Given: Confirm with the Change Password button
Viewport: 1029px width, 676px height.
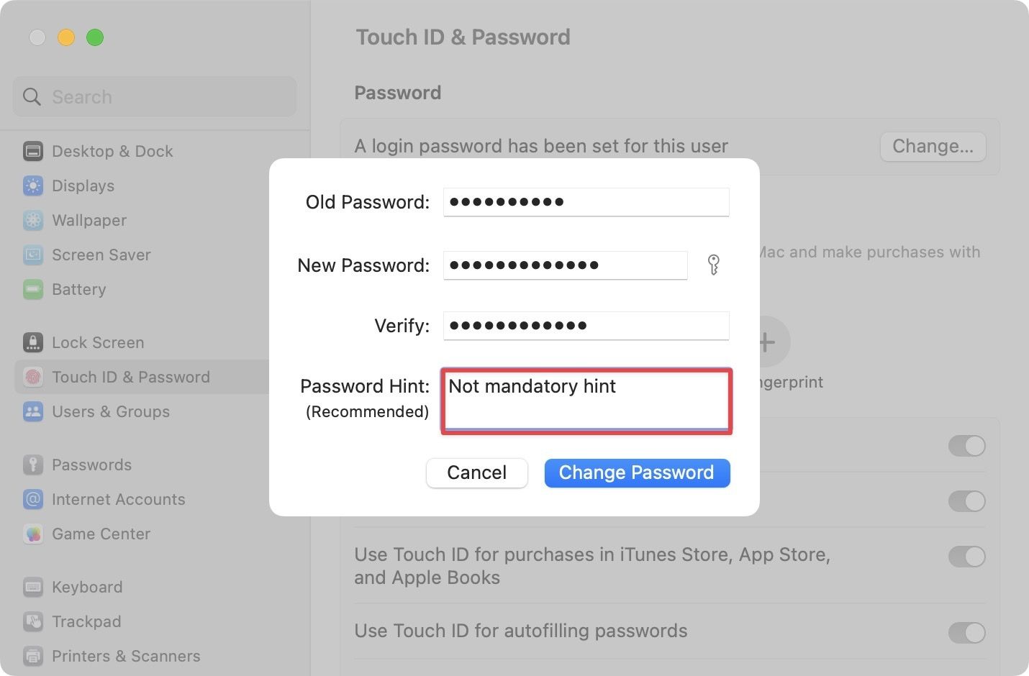Looking at the screenshot, I should tap(636, 472).
